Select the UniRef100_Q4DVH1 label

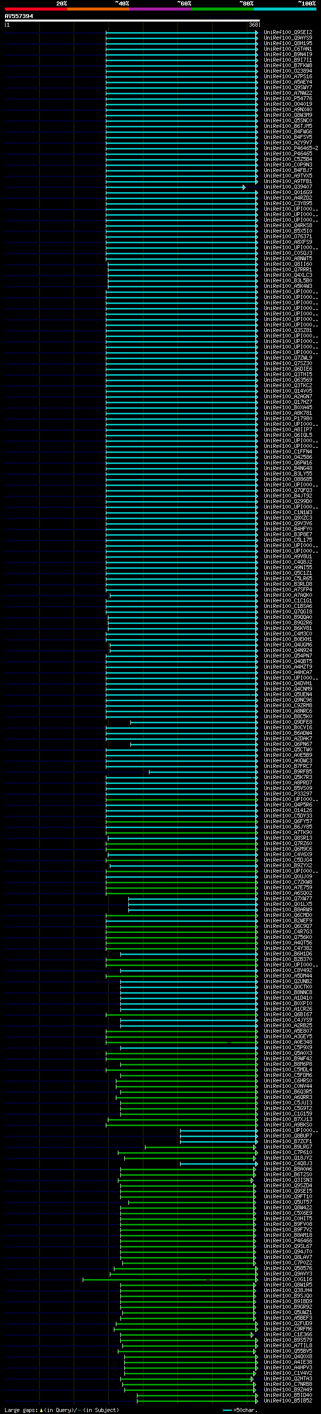coord(288,684)
